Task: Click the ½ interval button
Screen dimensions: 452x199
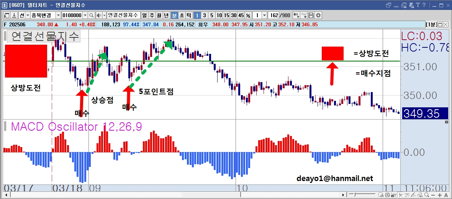Action: (248, 15)
